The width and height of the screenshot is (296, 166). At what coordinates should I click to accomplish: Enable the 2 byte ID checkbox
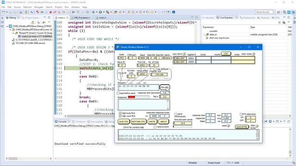122,76
